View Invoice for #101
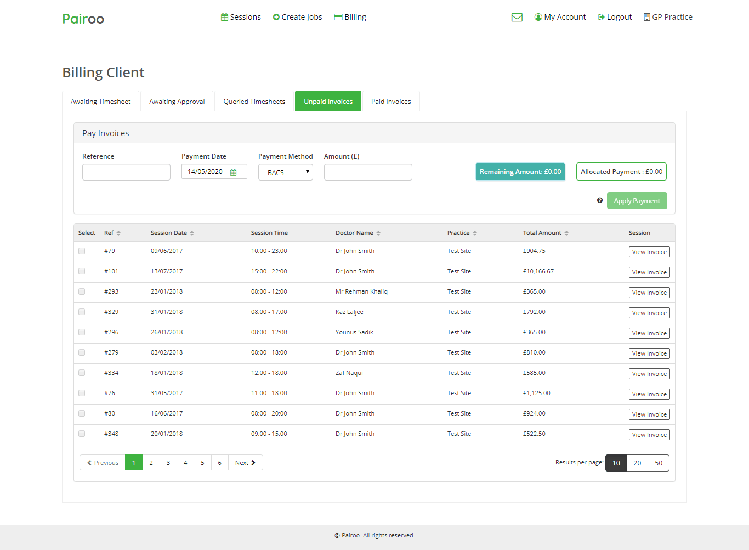The height and width of the screenshot is (550, 749). pos(649,272)
